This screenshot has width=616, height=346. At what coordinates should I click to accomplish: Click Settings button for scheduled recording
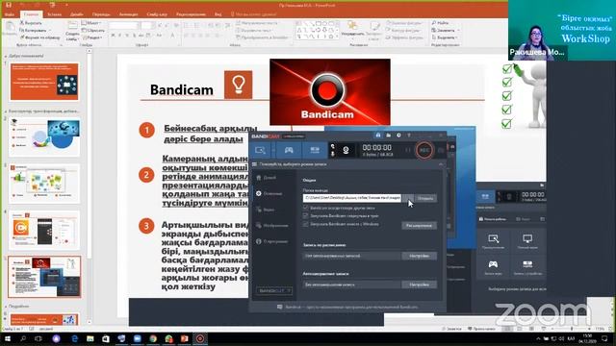pos(419,256)
